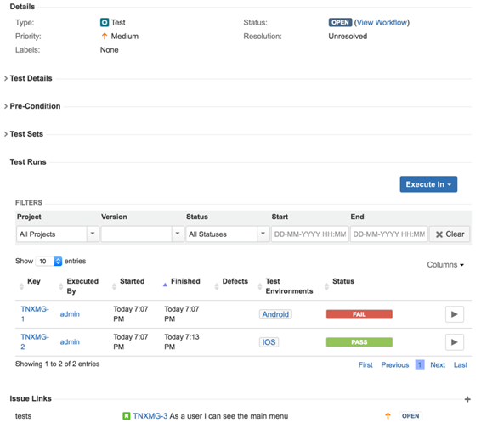
Task: Open the All Projects filter dropdown
Action: (x=58, y=234)
